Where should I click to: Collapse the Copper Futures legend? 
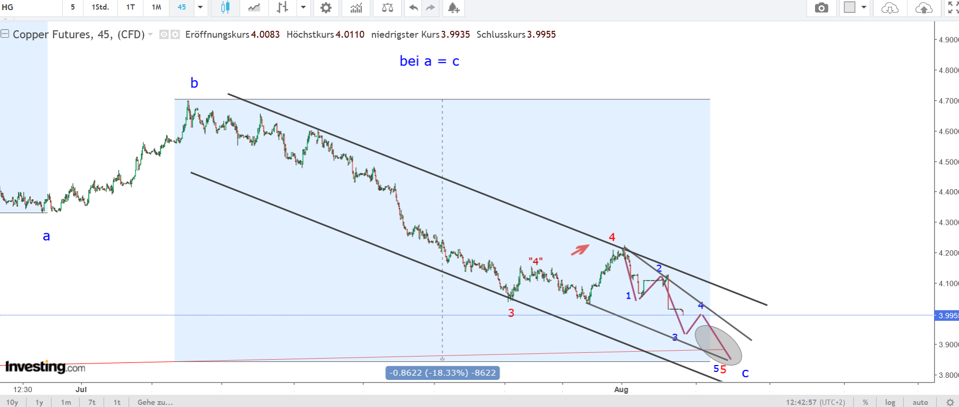5,34
